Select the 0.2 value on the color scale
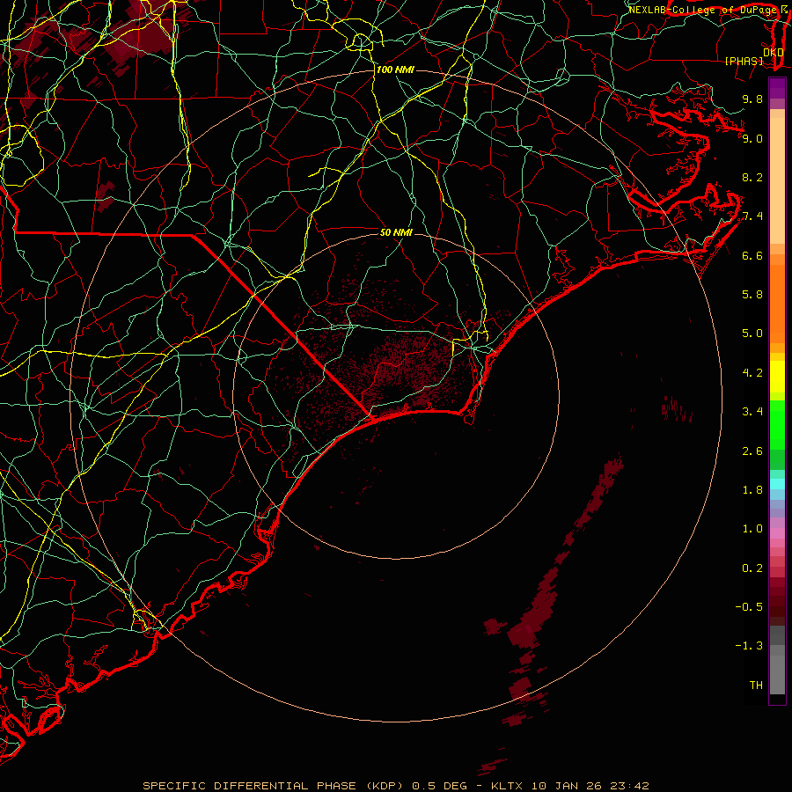This screenshot has height=792, width=792. click(x=752, y=568)
